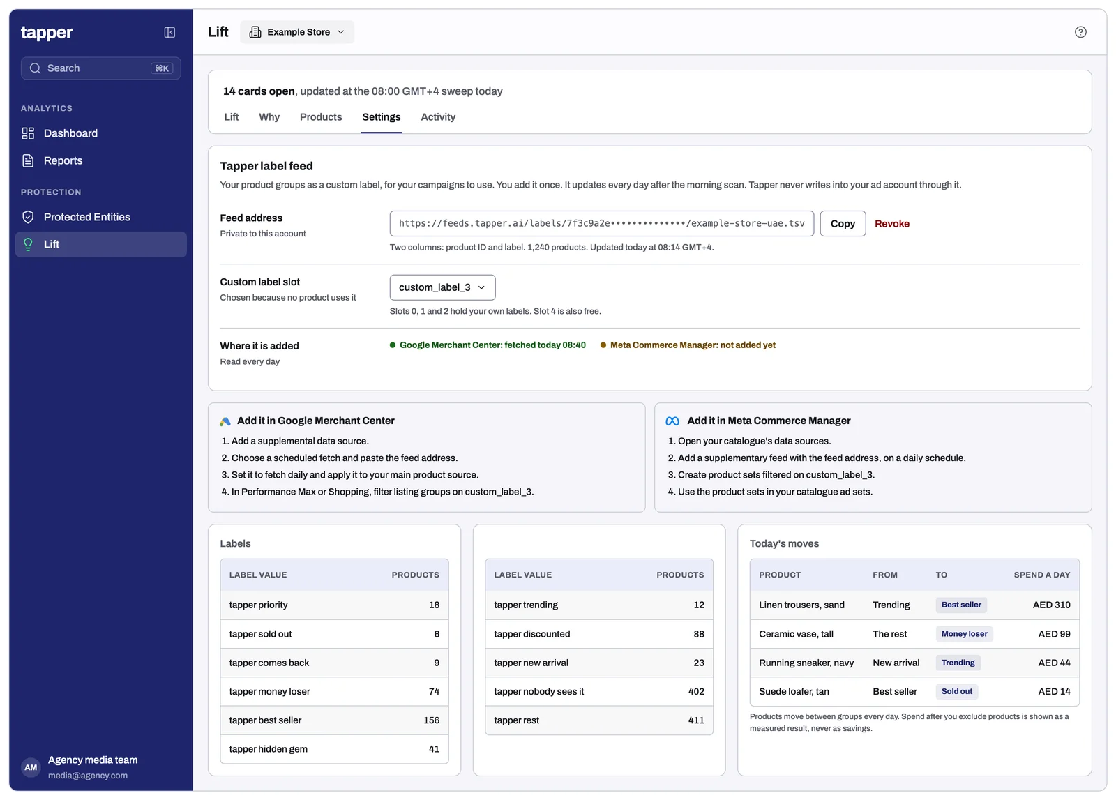The width and height of the screenshot is (1116, 800).
Task: Open the help question mark icon
Action: [x=1080, y=32]
